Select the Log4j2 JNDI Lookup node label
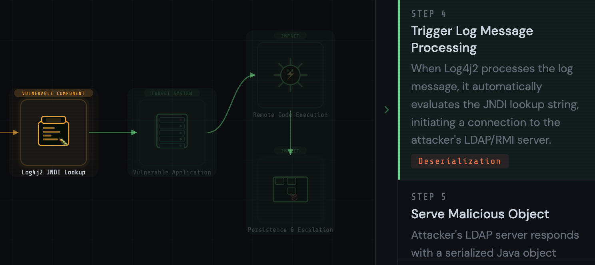 tap(53, 172)
